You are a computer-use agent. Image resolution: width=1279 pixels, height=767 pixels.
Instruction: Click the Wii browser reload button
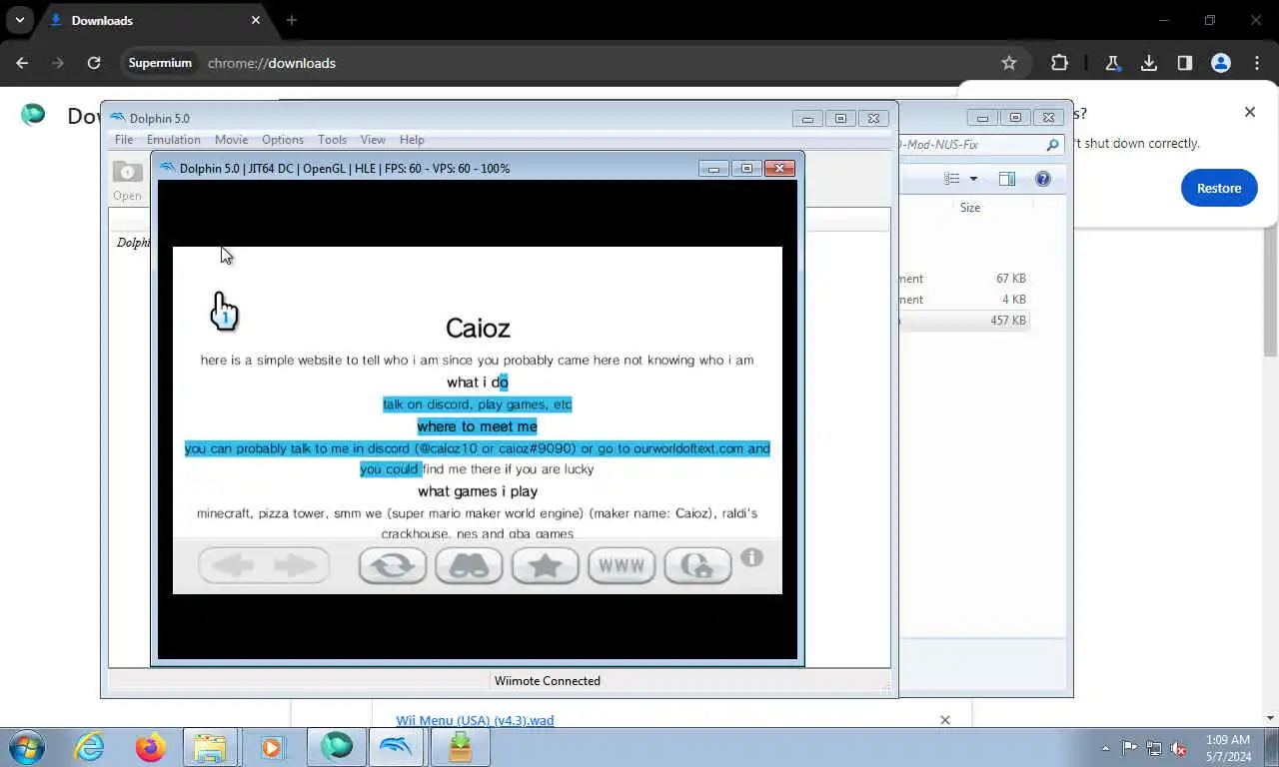(x=393, y=565)
